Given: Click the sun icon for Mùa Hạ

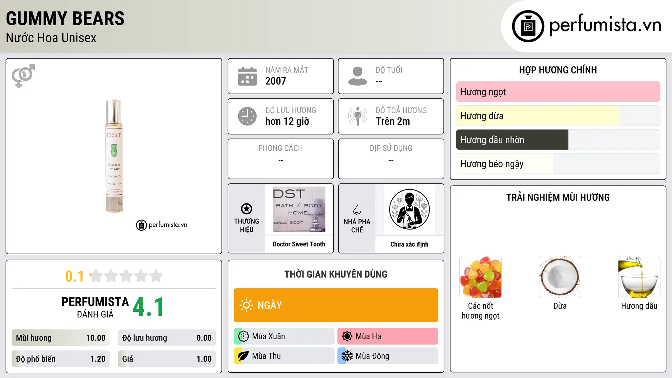Looking at the screenshot, I should (347, 336).
